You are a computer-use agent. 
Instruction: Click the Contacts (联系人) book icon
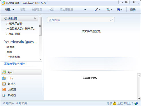[x=4, y=84]
